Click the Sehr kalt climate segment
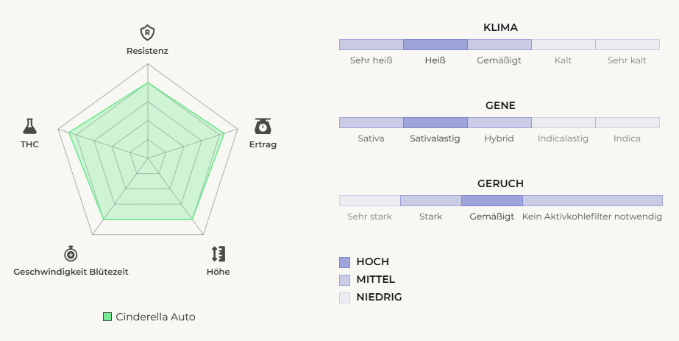 pos(628,44)
